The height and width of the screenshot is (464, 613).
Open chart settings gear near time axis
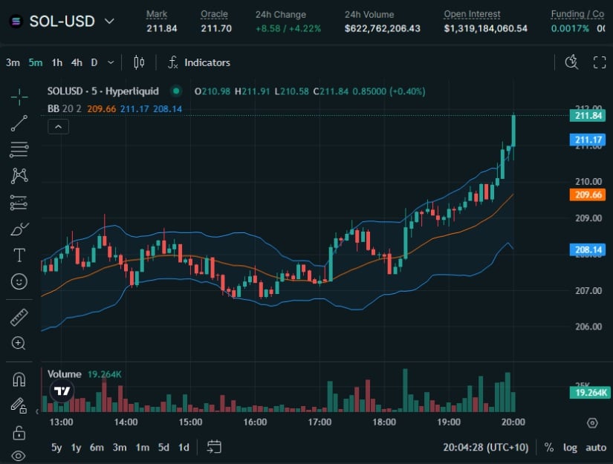[592, 422]
